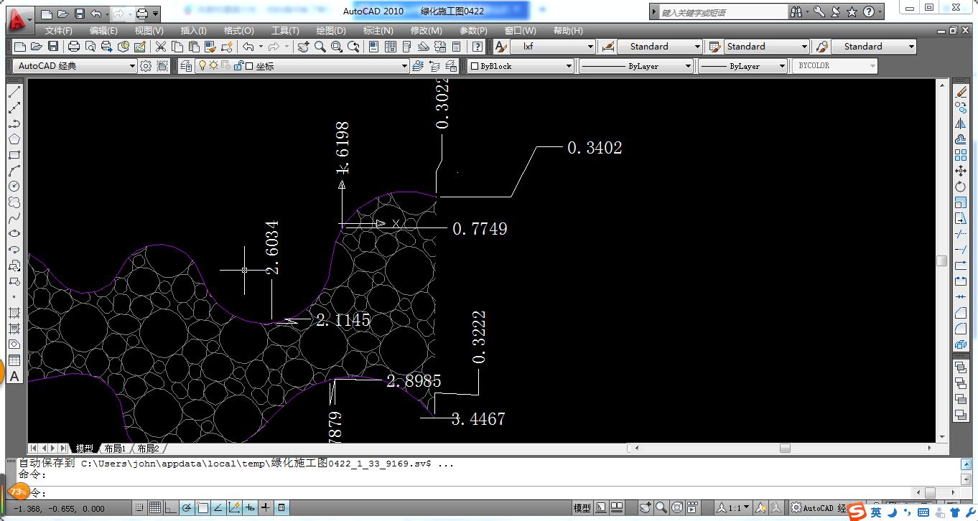Select the Trim modify tool
Screen dimensions: 978x521
[961, 234]
